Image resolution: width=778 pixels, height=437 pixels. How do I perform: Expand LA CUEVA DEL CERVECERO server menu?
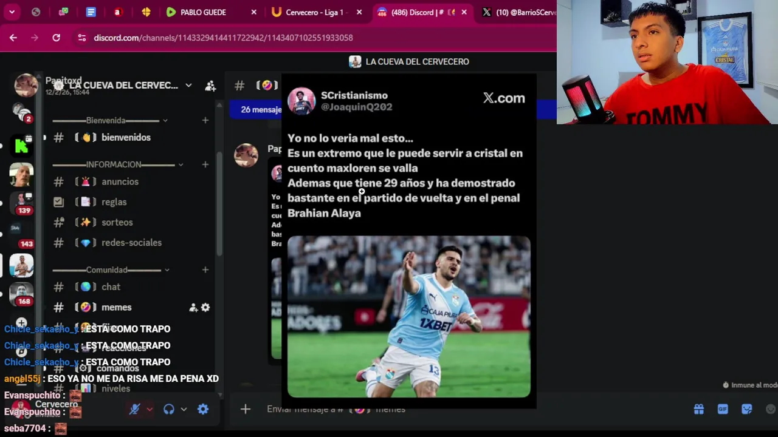pyautogui.click(x=188, y=85)
